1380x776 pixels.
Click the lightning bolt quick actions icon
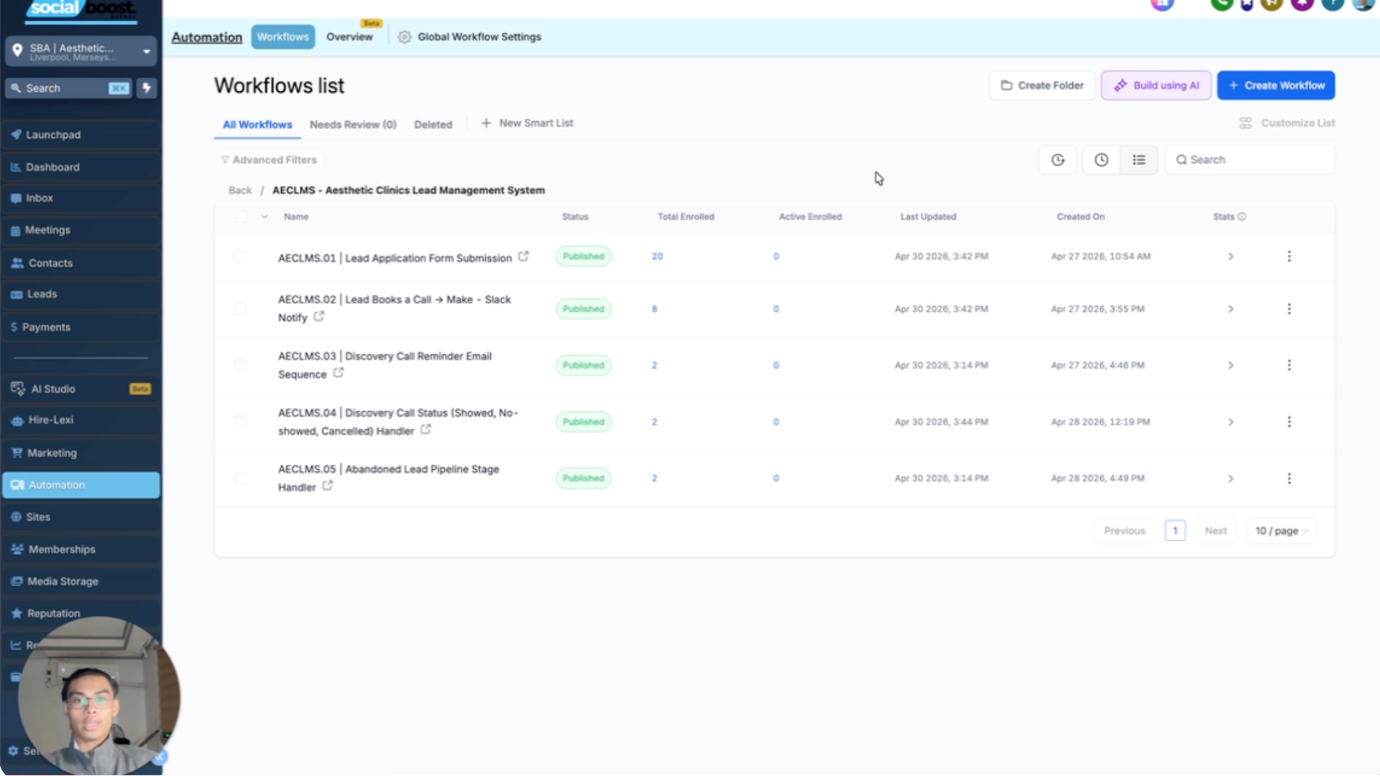click(x=147, y=88)
